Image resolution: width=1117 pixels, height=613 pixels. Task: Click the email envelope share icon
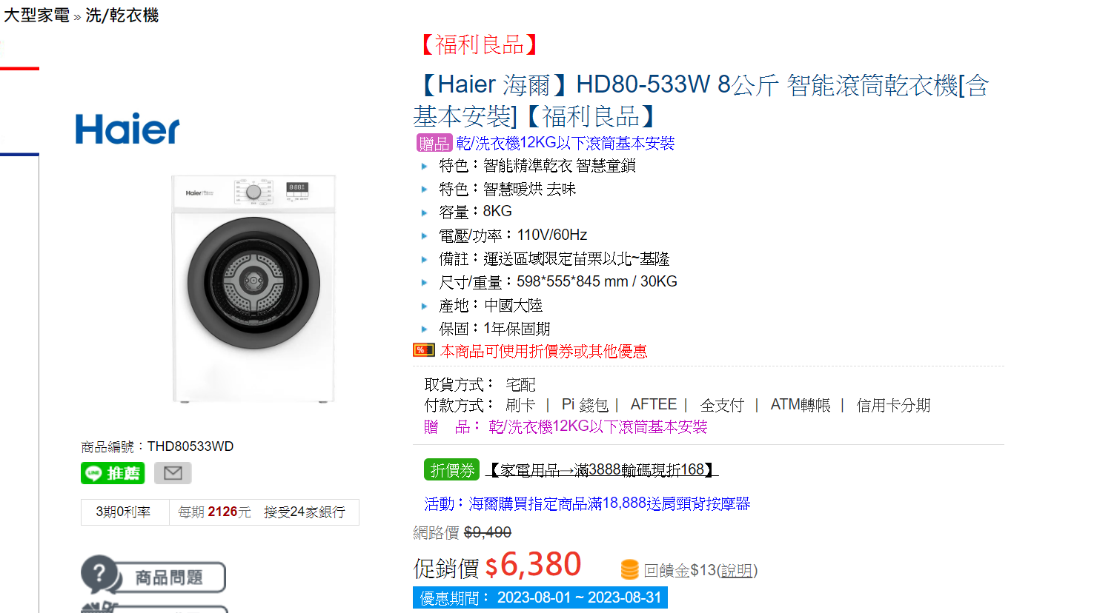(173, 473)
